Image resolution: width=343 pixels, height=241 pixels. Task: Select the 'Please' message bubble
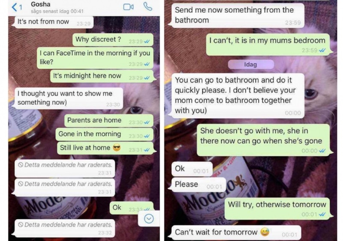coord(199,184)
